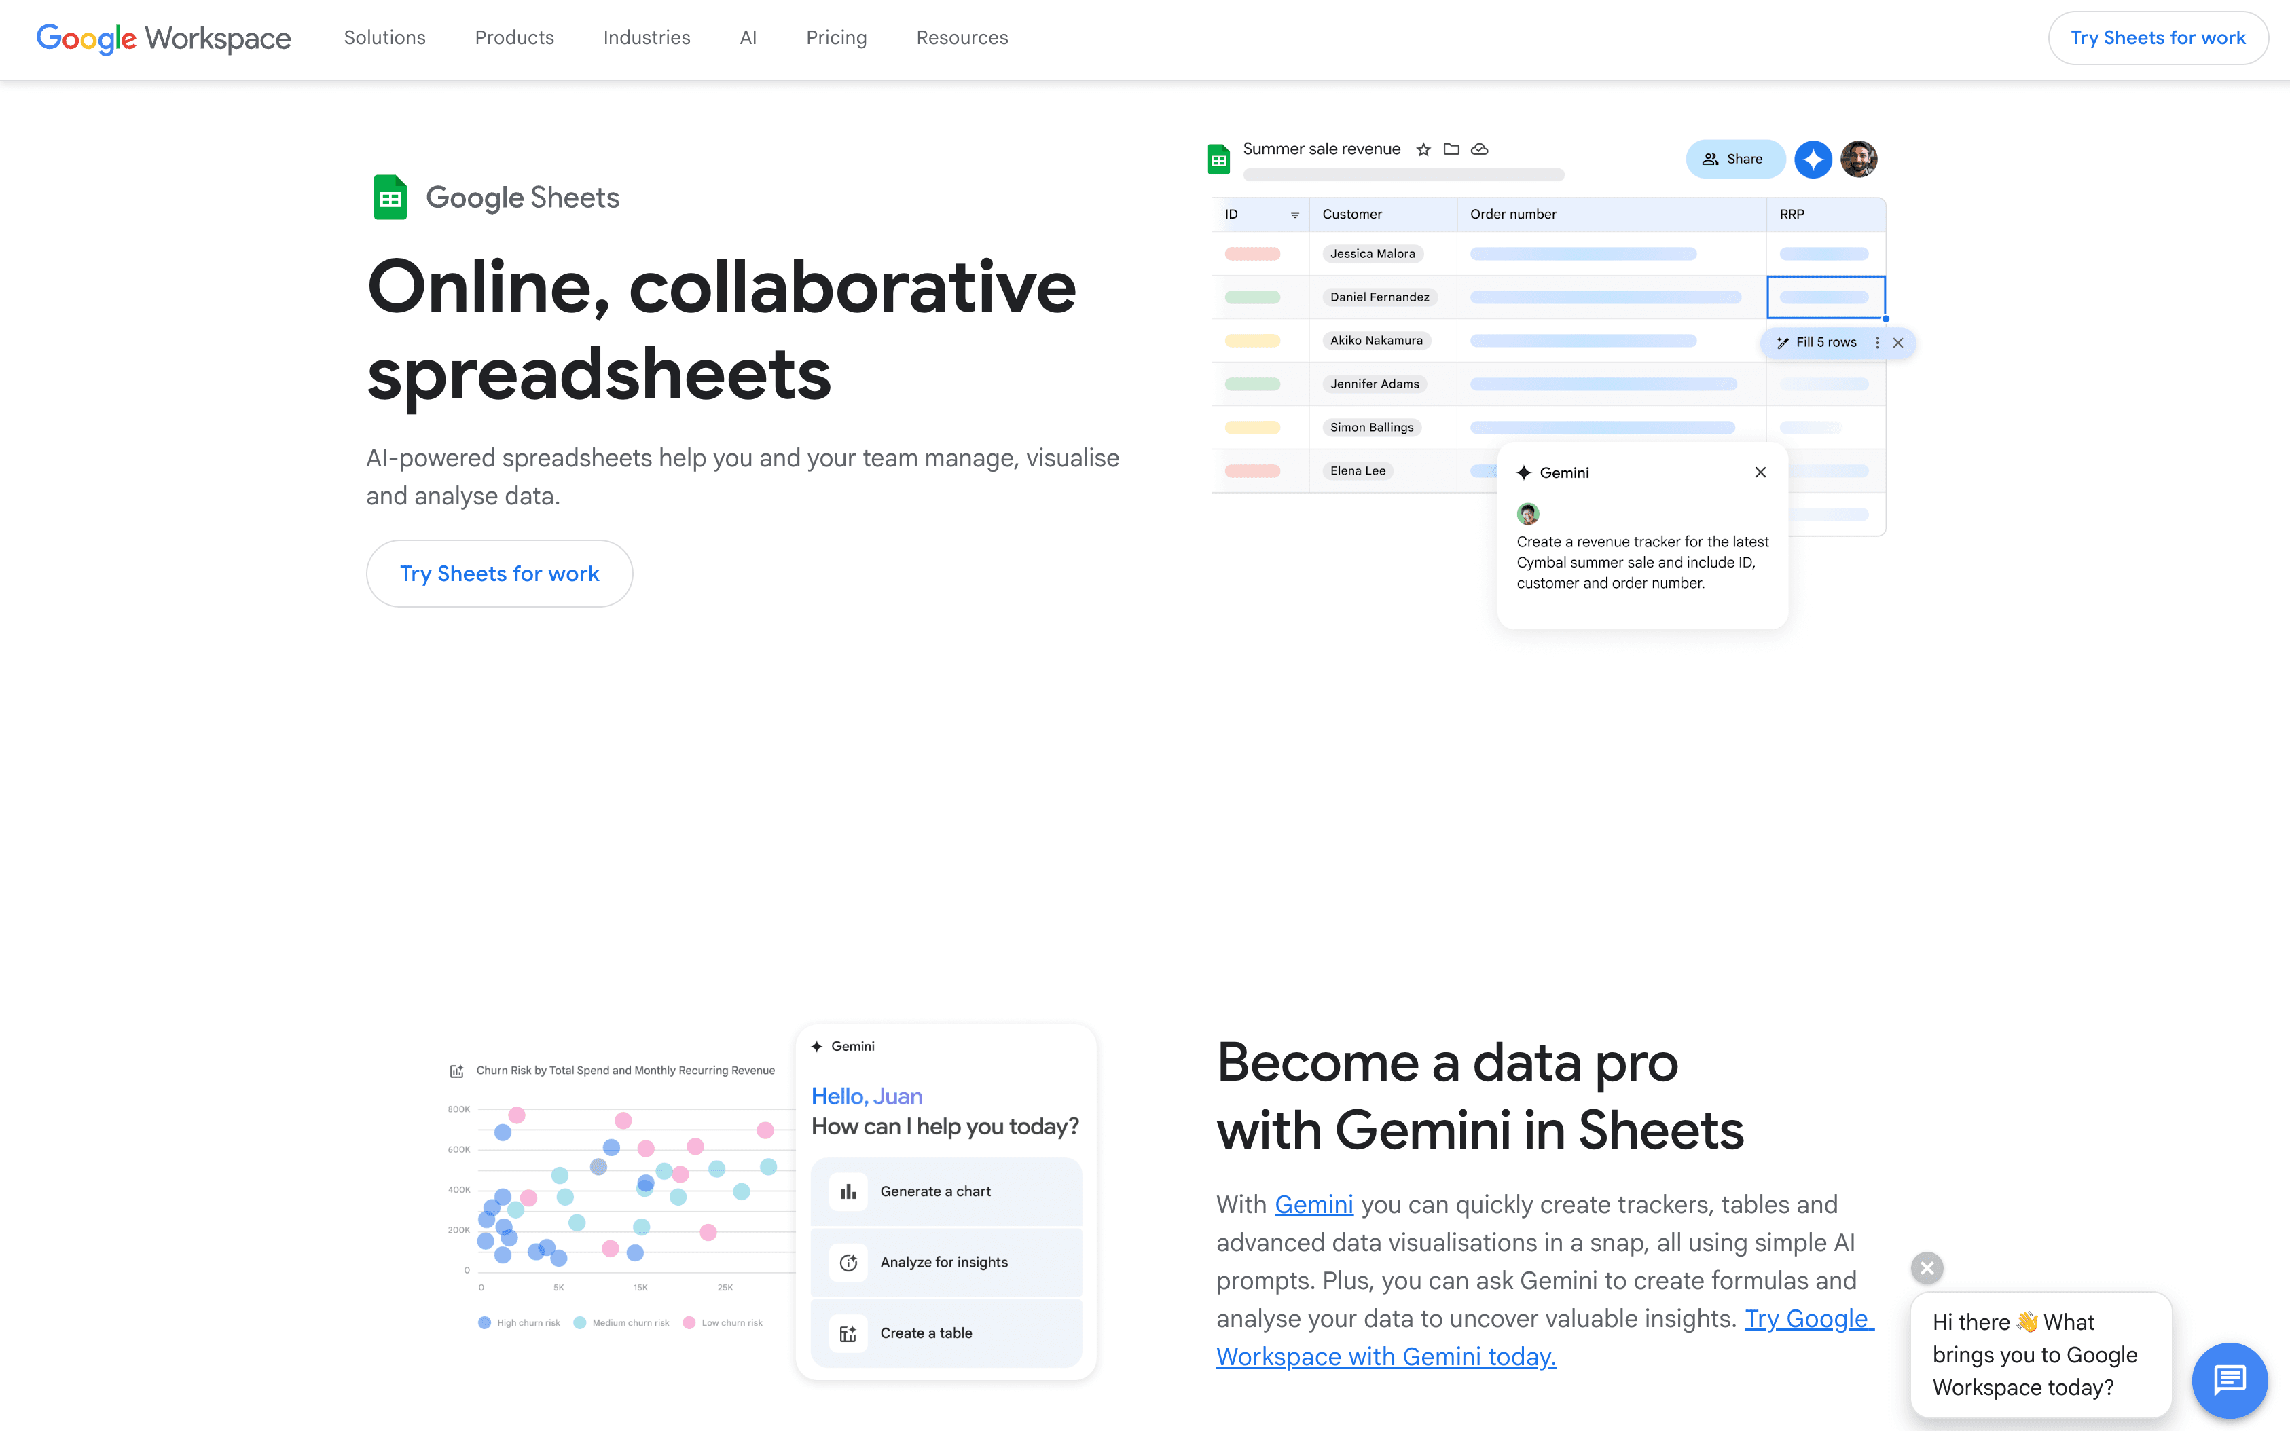Click the Low churn risk legend entry
The height and width of the screenshot is (1431, 2290).
[x=723, y=1323]
